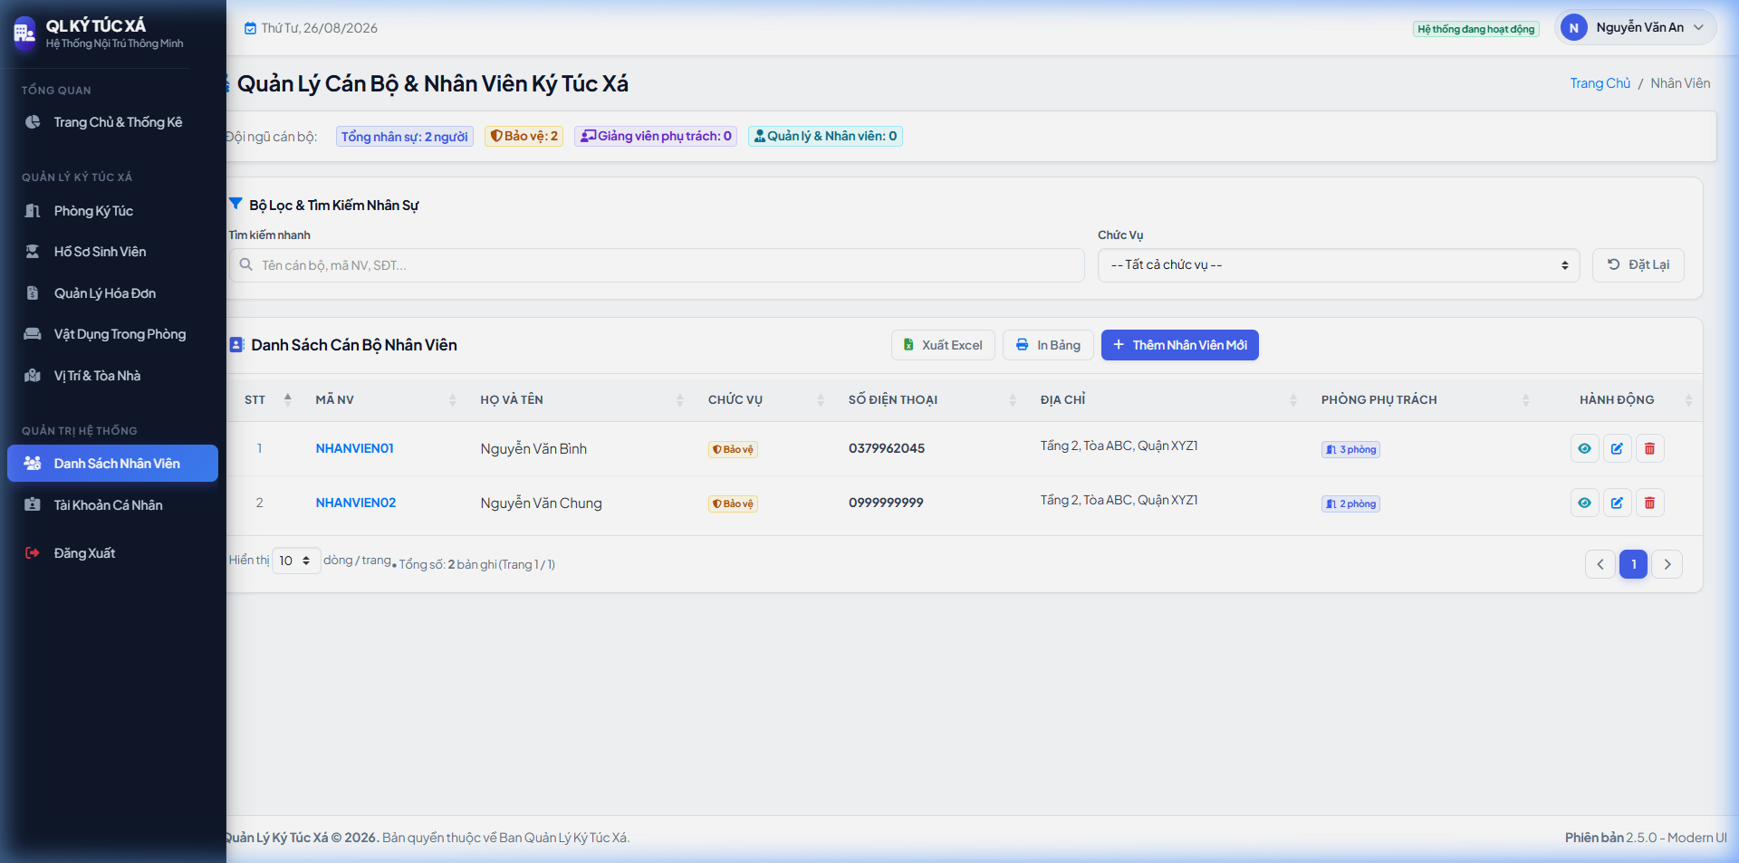The height and width of the screenshot is (863, 1739).
Task: Click Bảo vệ badge for Nguyễn Văn Chung
Action: click(x=733, y=503)
